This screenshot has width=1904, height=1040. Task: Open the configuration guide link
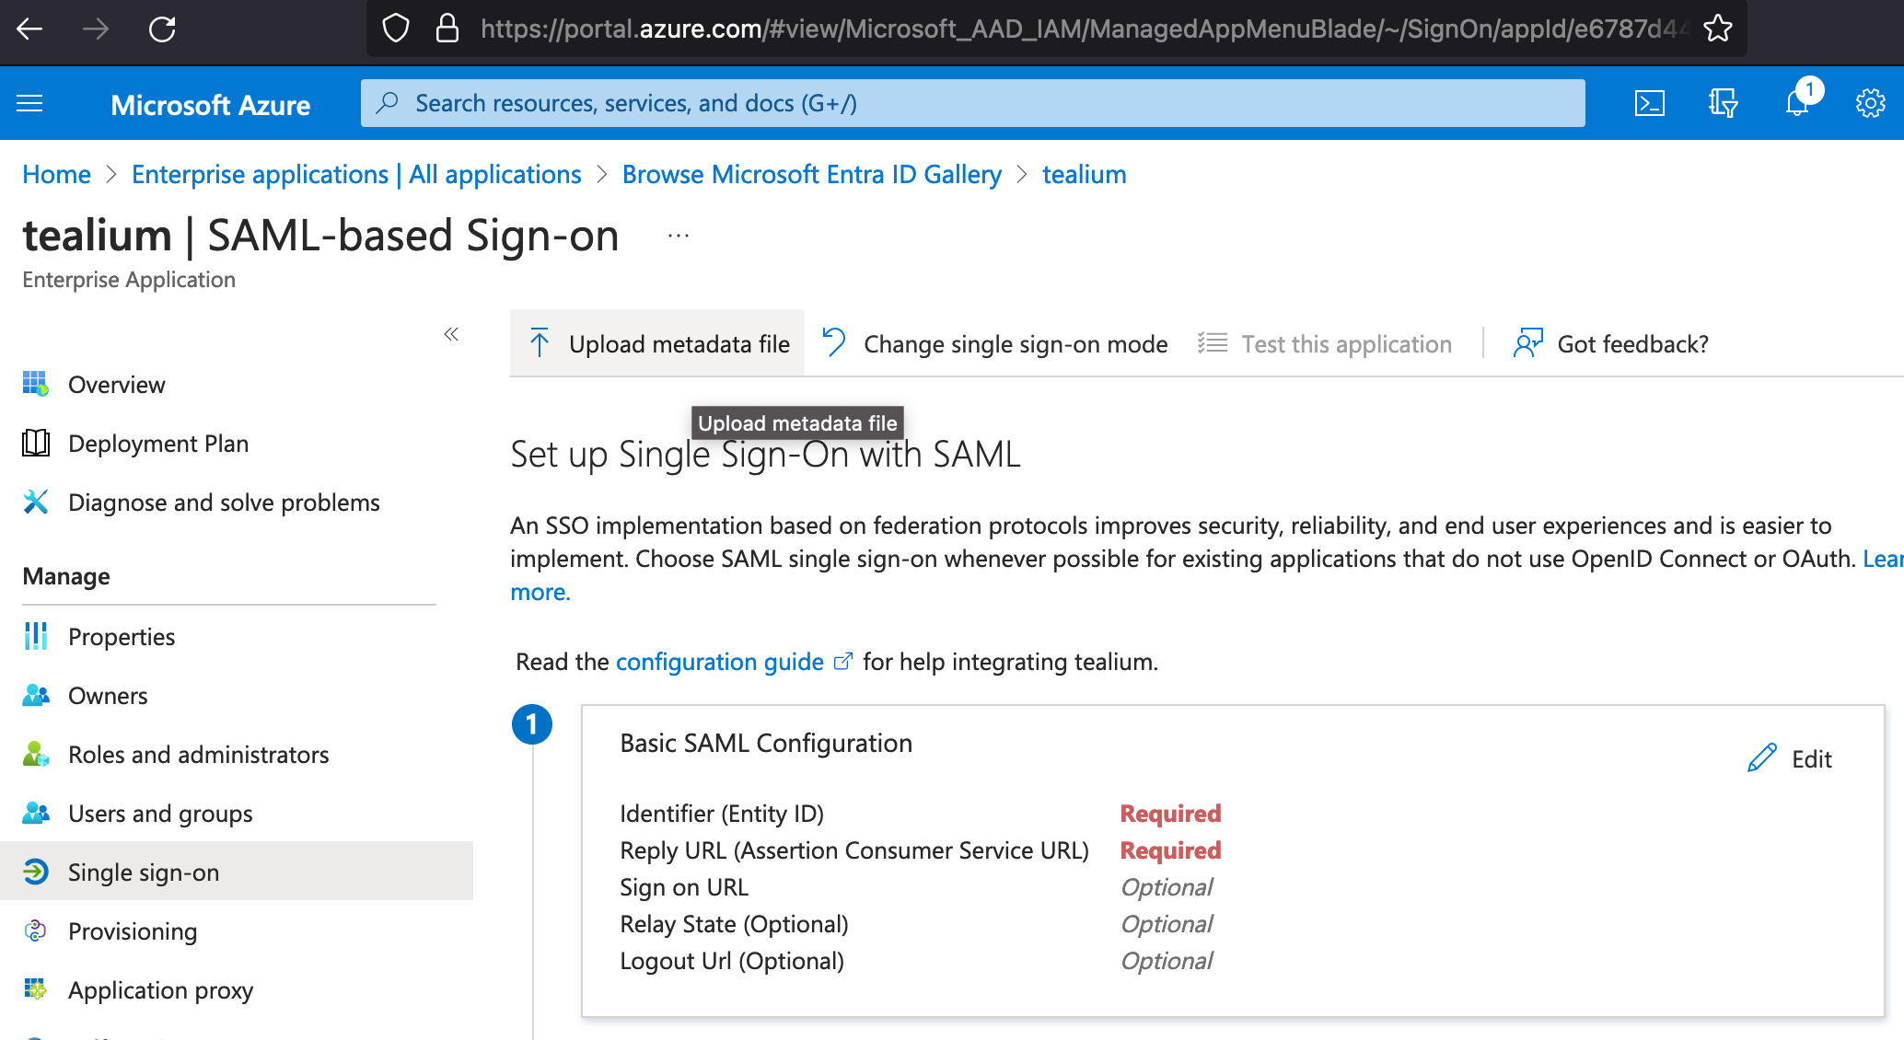coord(719,662)
